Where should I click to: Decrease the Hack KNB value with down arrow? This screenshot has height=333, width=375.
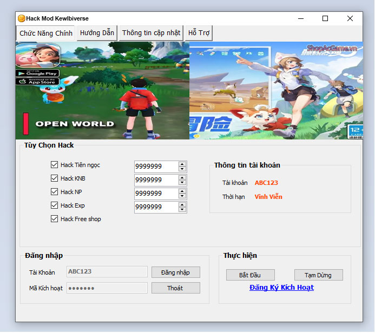tap(182, 183)
